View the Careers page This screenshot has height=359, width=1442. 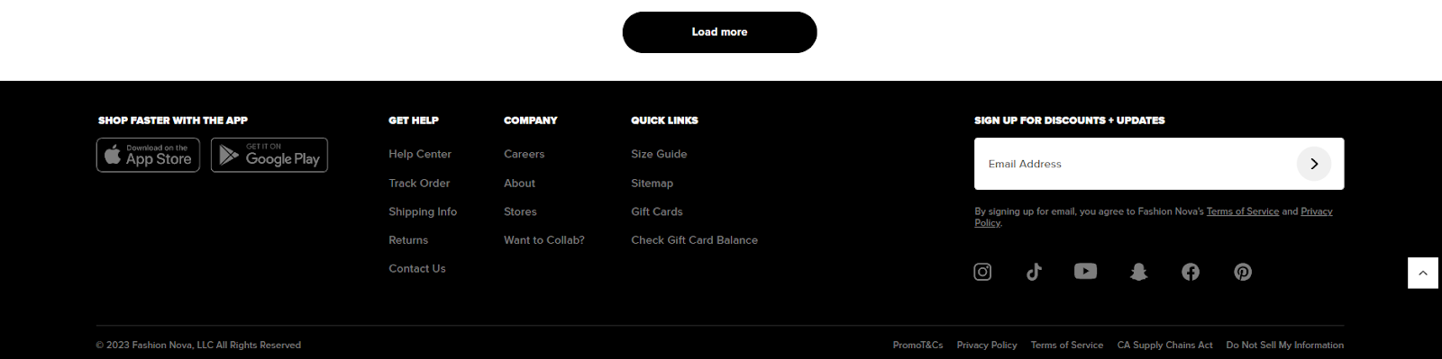point(524,154)
